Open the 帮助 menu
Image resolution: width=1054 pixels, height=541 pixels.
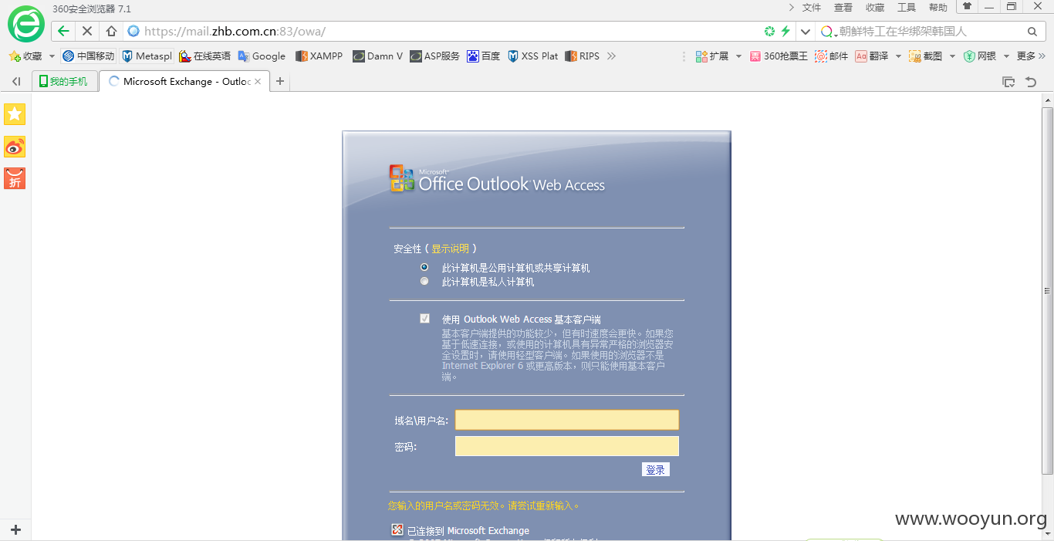(938, 8)
